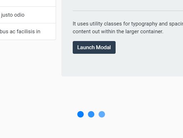Click the horizontal divider above the paragraph
The height and width of the screenshot is (138, 183).
click(x=128, y=11)
